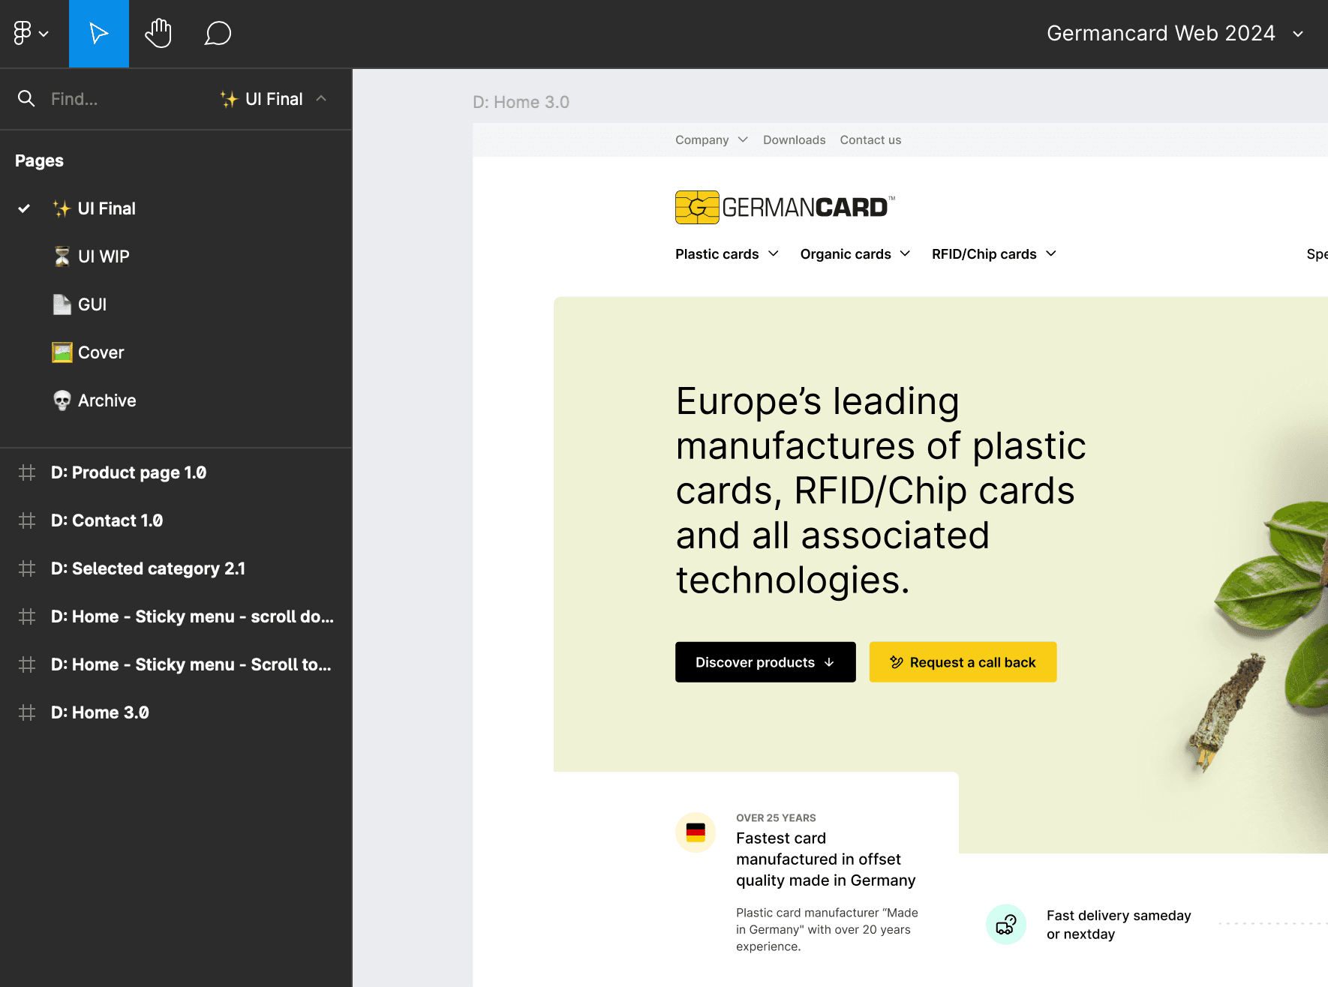The width and height of the screenshot is (1328, 987).
Task: Collapse the UI Final pages section
Action: pos(322,98)
